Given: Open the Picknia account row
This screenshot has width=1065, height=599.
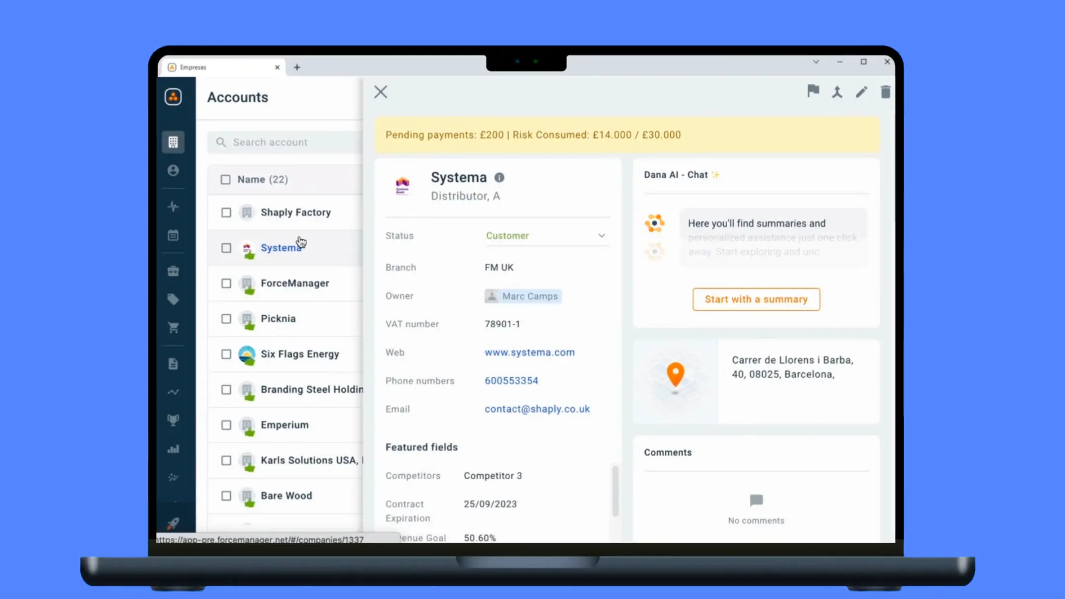Looking at the screenshot, I should [x=285, y=319].
